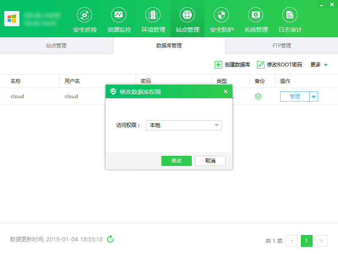Minimize the application window
This screenshot has height=254, width=338.
322,5
